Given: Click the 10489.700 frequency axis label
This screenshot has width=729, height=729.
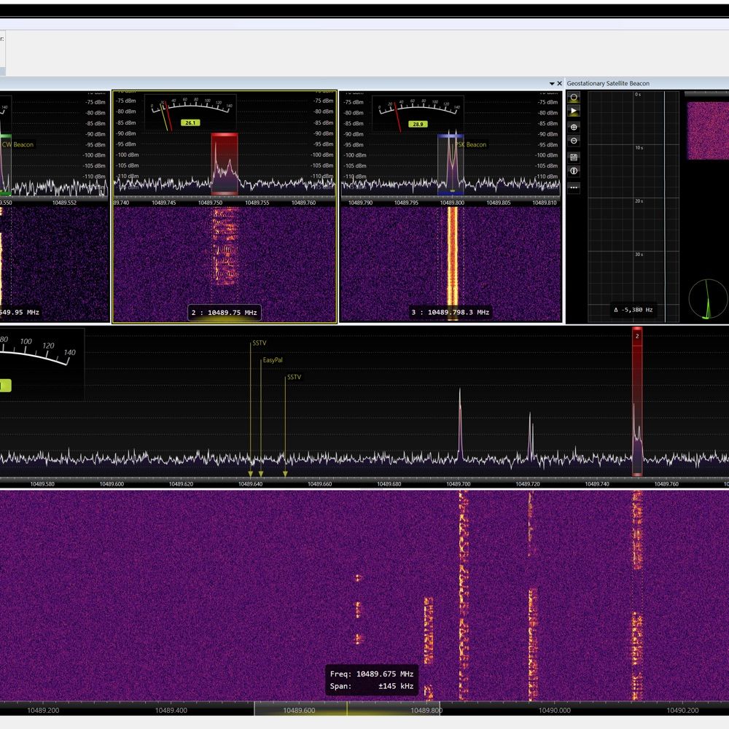Looking at the screenshot, I should click(x=459, y=484).
